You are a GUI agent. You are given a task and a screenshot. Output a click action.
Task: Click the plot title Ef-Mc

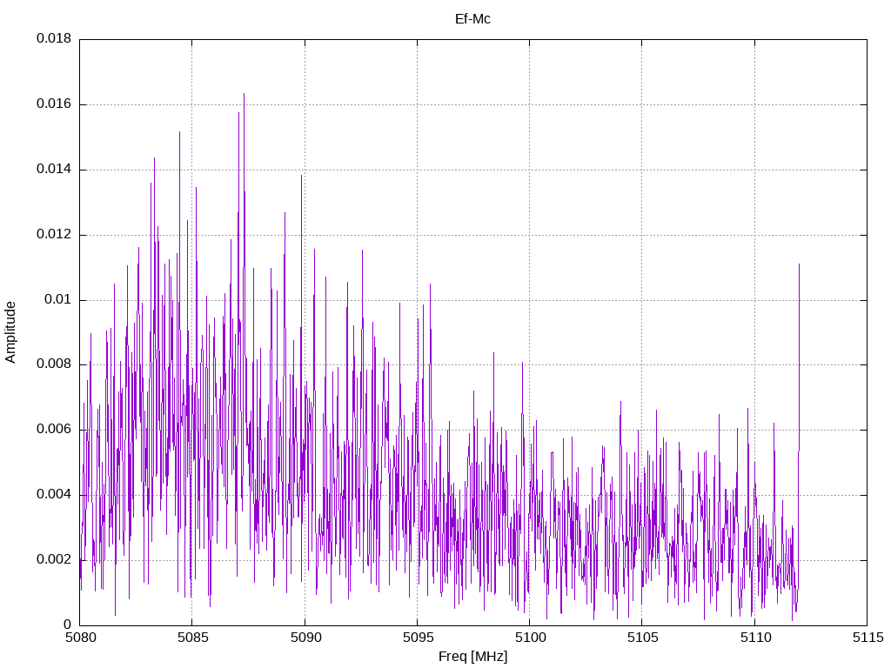(472, 19)
